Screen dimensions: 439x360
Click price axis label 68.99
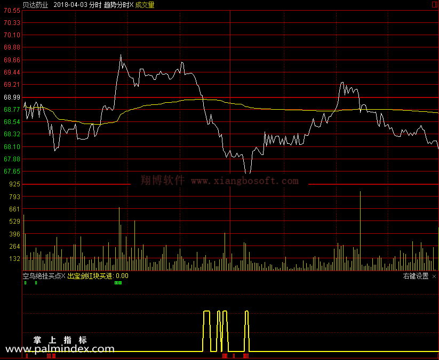pyautogui.click(x=12, y=97)
